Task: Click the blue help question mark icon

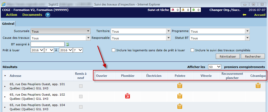Action: click(x=48, y=15)
